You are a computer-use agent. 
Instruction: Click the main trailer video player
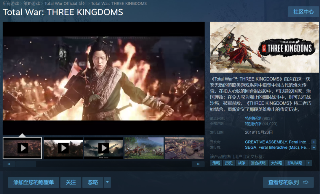[104, 78]
